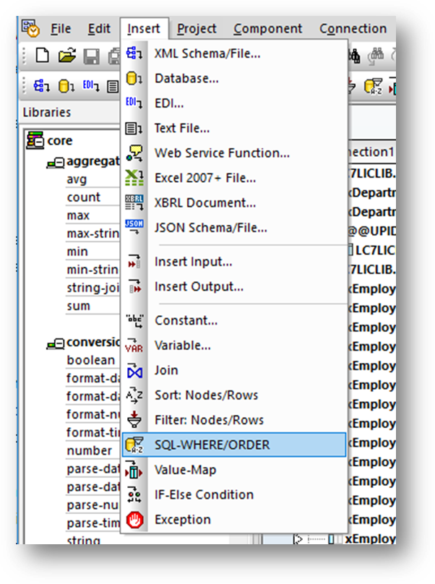Click Insert XML Schema toolbar icon
This screenshot has height=584, width=435.
click(41, 86)
